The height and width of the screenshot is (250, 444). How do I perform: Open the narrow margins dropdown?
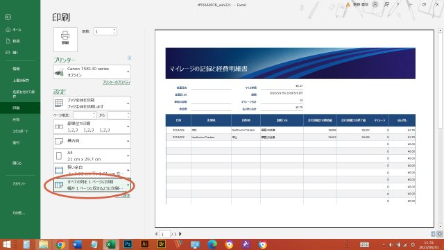click(92, 170)
